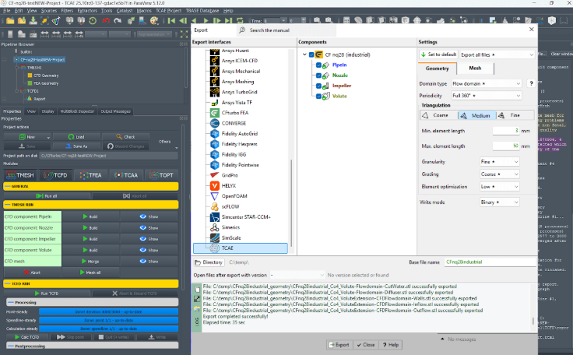Open the TCAE Project menu
The height and width of the screenshot is (355, 573).
tap(168, 11)
